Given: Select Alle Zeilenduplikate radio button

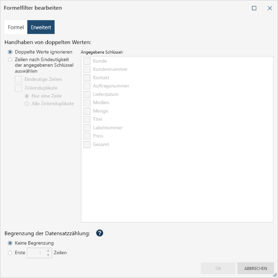Looking at the screenshot, I should pos(27,104).
